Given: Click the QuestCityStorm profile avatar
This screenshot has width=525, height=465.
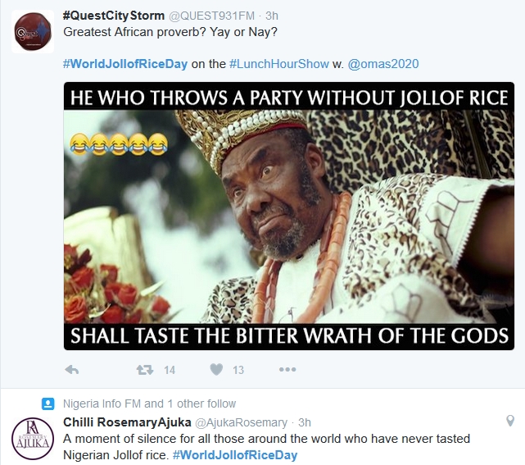Looking at the screenshot, I should 33,32.
